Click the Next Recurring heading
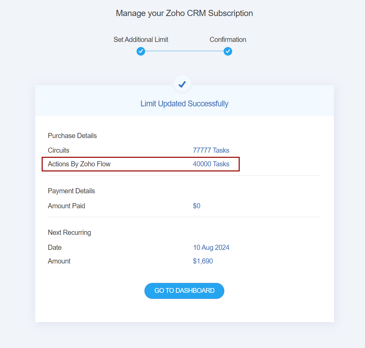The height and width of the screenshot is (348, 365). click(x=69, y=232)
